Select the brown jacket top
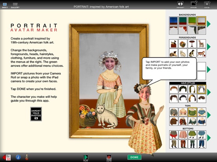This screenshot has height=162, width=217. tap(173, 121)
